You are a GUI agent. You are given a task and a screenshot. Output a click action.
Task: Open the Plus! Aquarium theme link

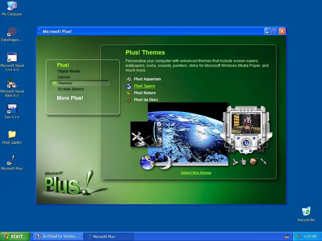(x=147, y=79)
